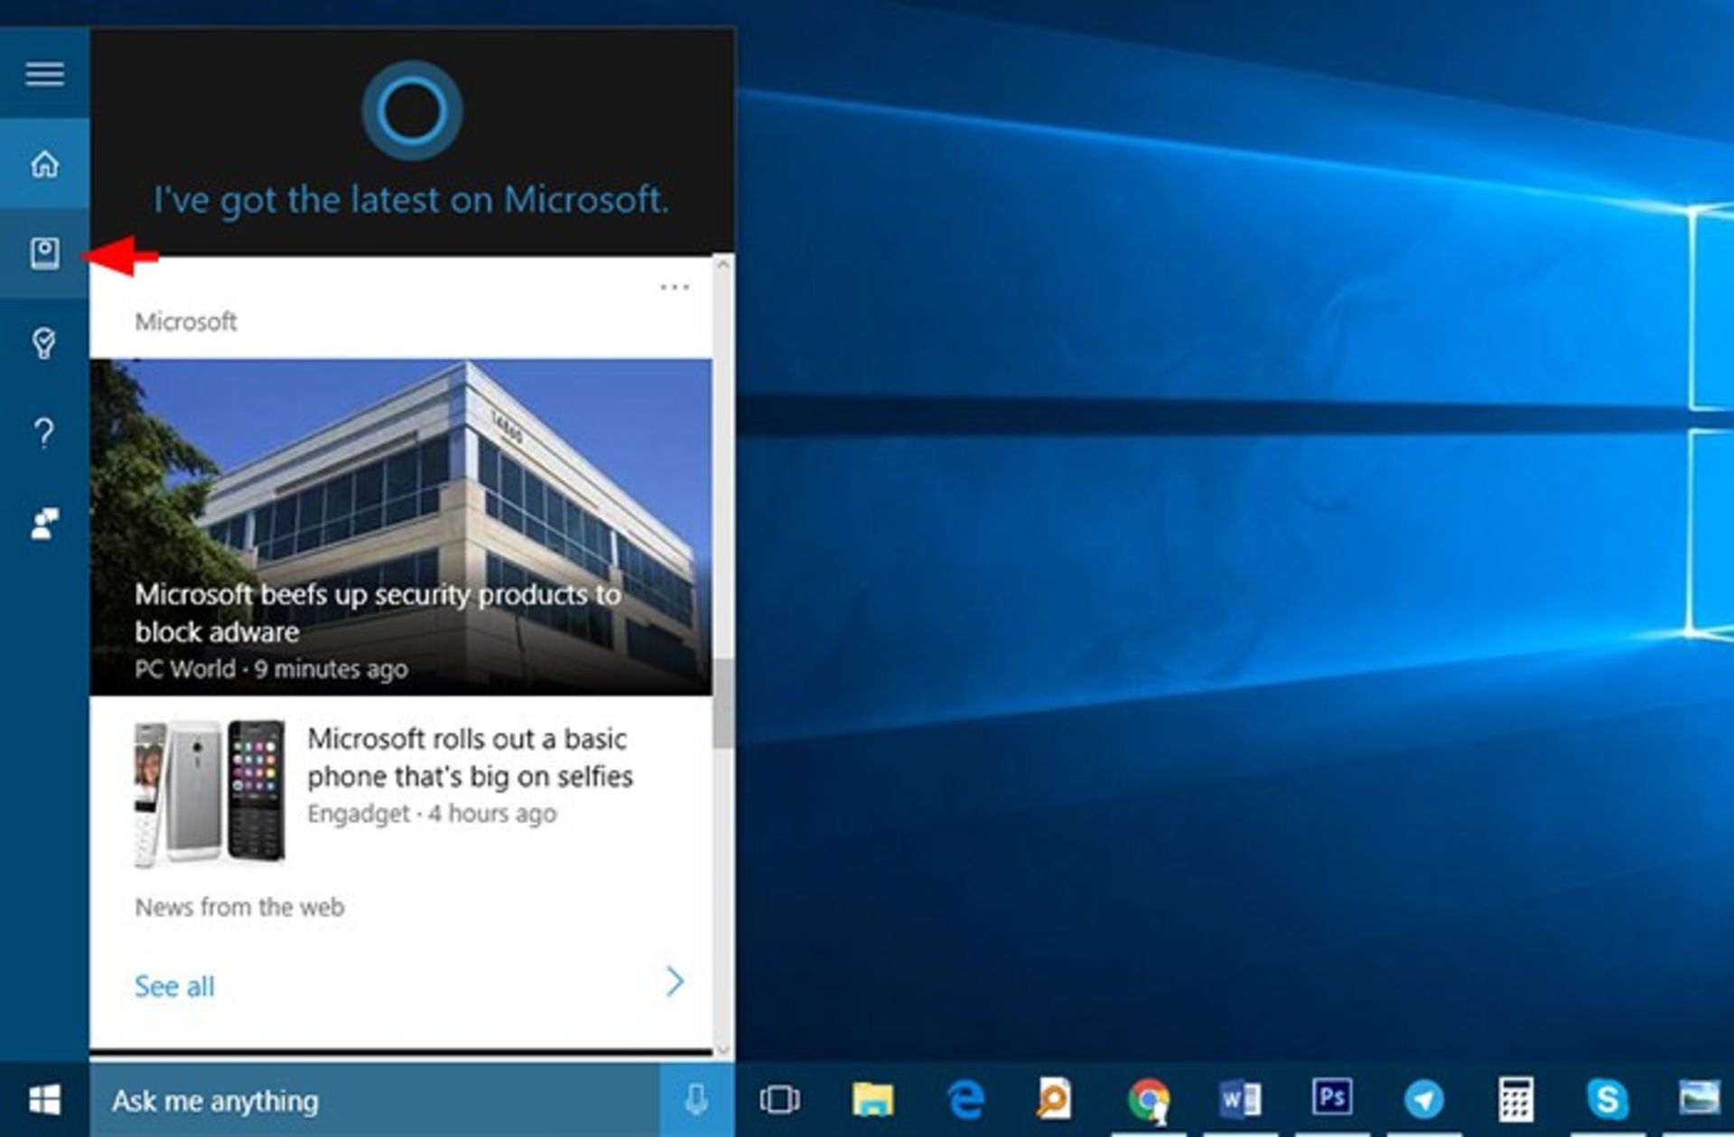Open Cortana hamburger menu

[x=44, y=74]
